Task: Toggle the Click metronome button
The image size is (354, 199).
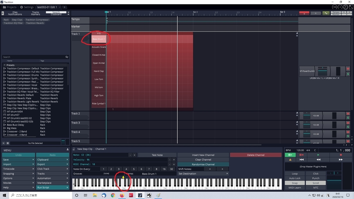Action: click(316, 174)
